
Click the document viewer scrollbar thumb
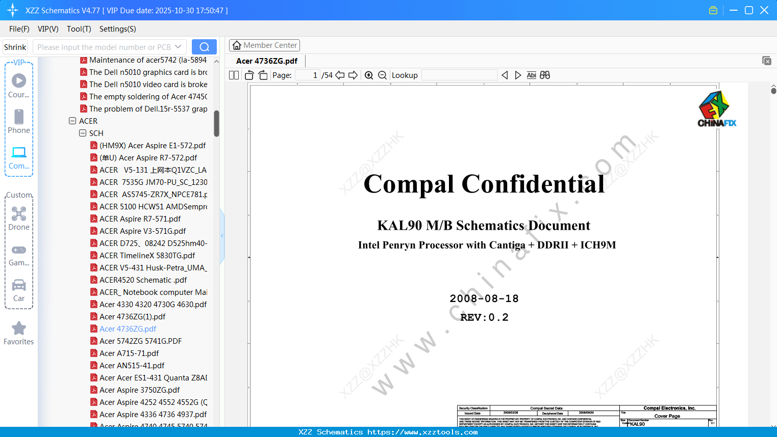pyautogui.click(x=773, y=91)
